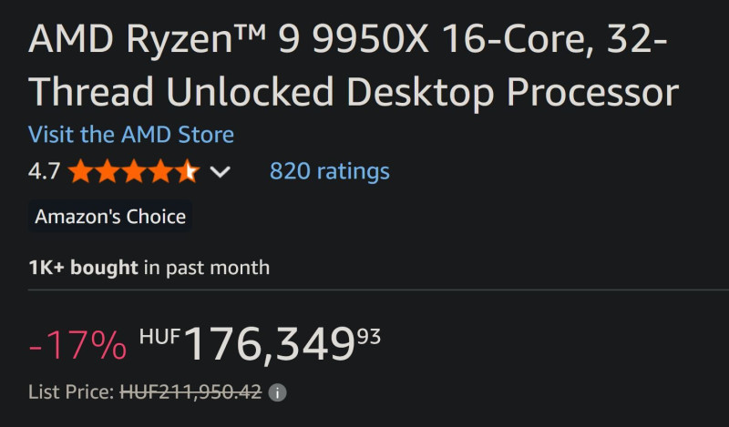
Task: Click the small HUF currency label
Action: pos(159,335)
